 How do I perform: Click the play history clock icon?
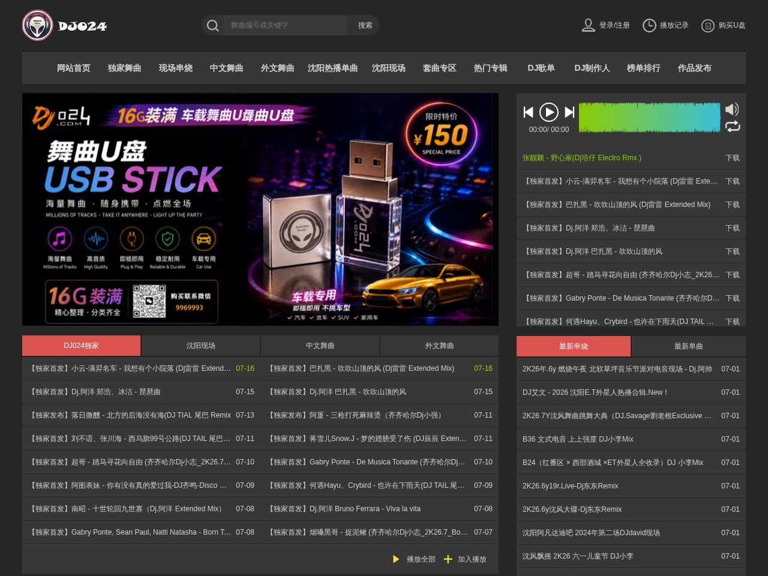click(x=649, y=25)
